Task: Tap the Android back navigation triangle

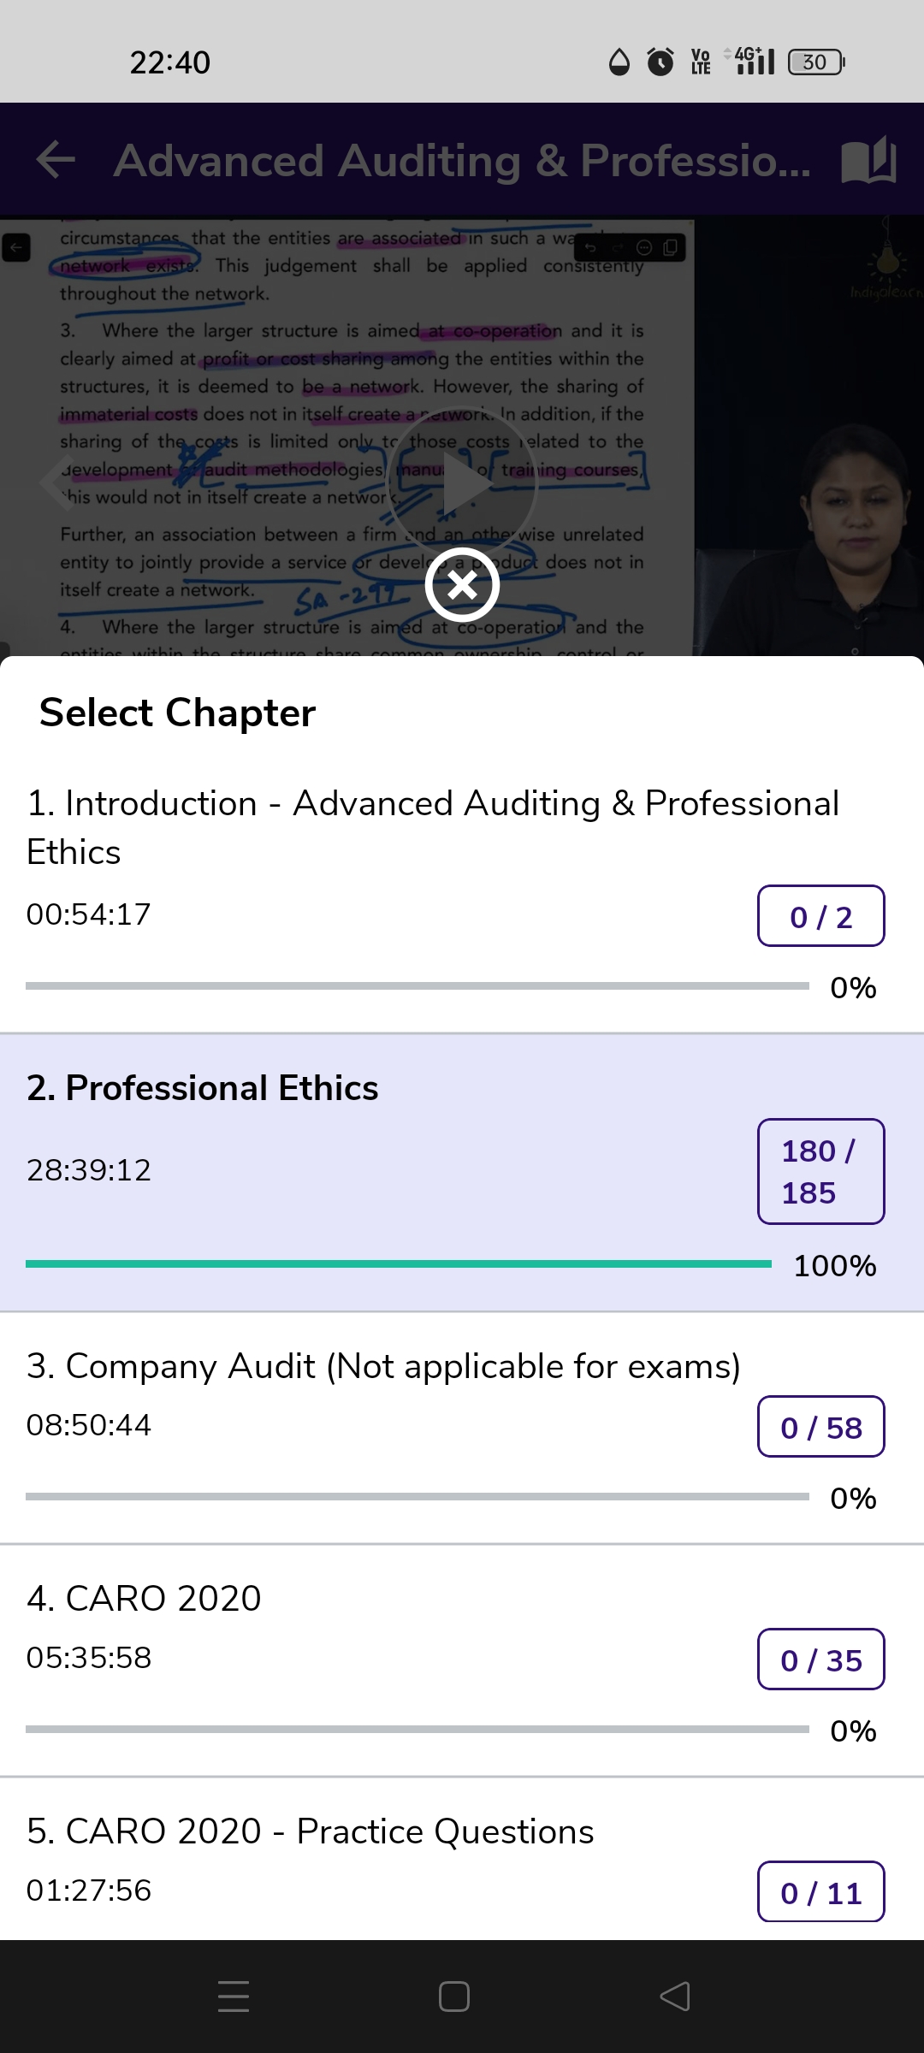Action: (x=675, y=1997)
